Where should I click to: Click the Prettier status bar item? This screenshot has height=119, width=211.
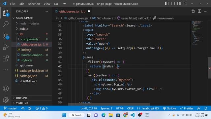pyautogui.click(x=187, y=108)
